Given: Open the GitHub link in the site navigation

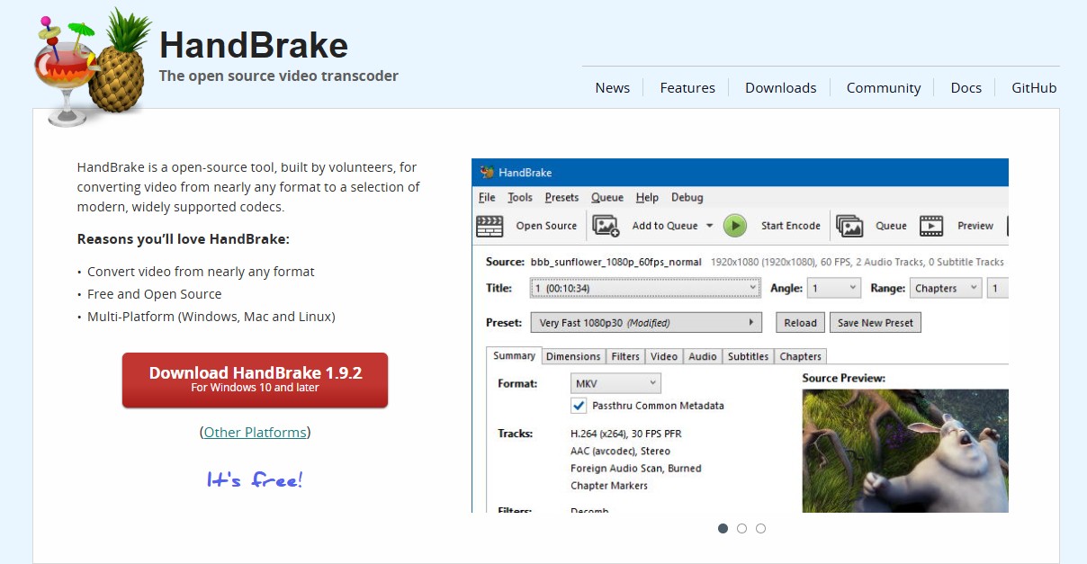Looking at the screenshot, I should point(1034,88).
